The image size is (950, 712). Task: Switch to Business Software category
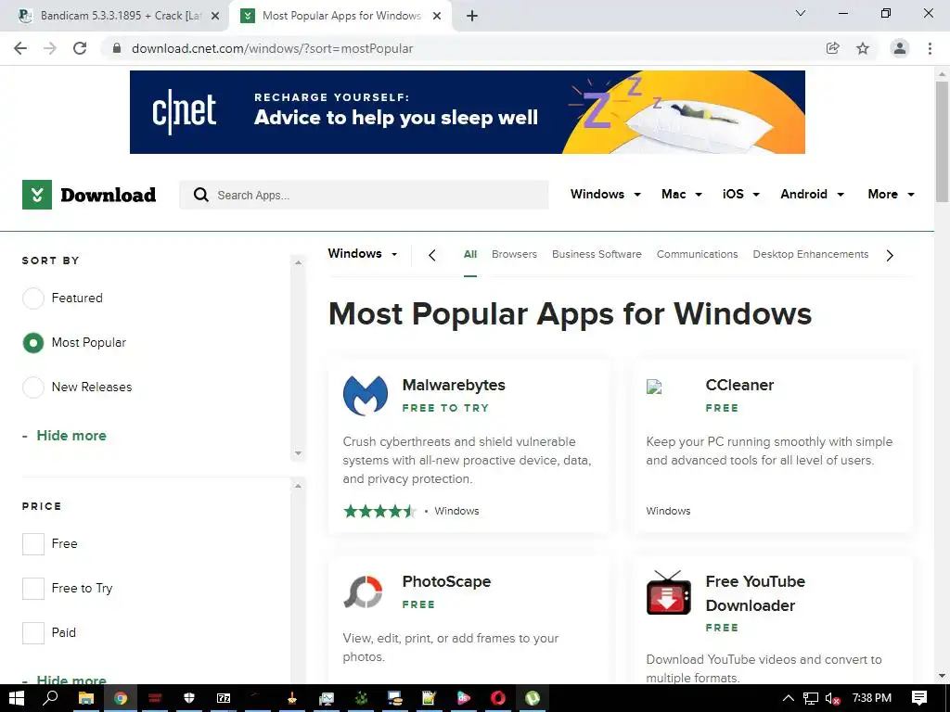[597, 254]
